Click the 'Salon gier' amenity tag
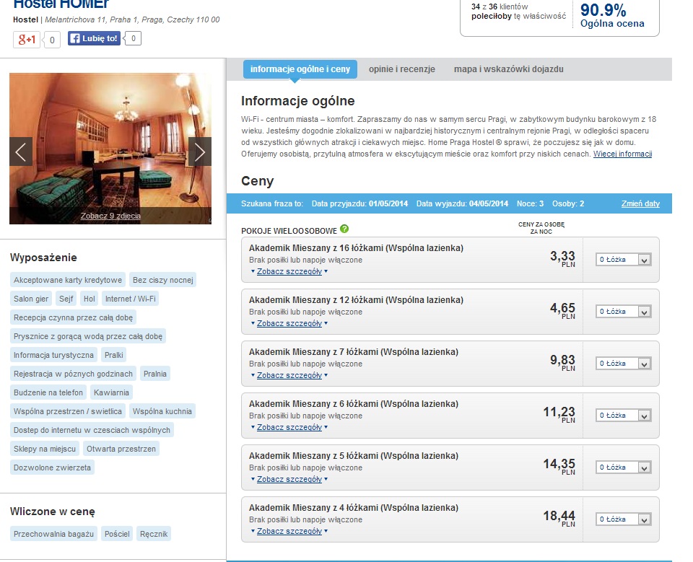693x562 pixels. (31, 299)
